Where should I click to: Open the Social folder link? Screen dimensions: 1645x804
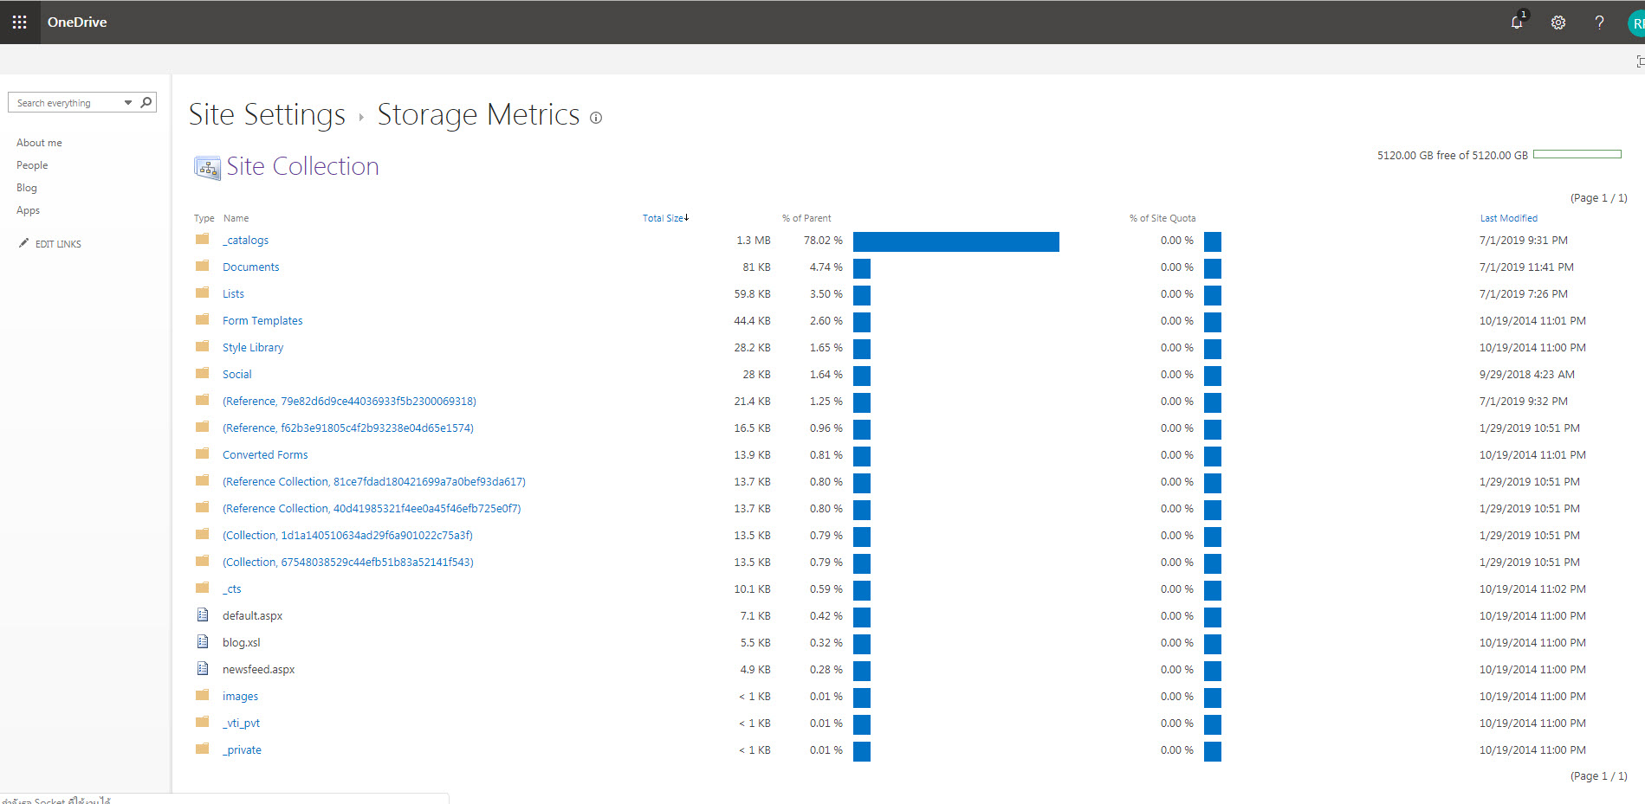point(236,375)
